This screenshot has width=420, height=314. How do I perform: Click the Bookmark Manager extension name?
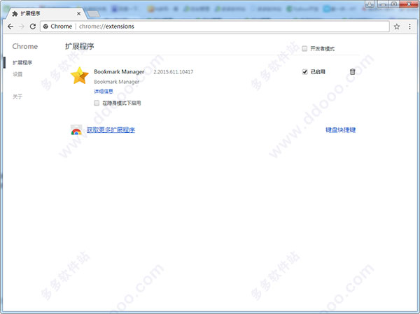[x=119, y=72]
